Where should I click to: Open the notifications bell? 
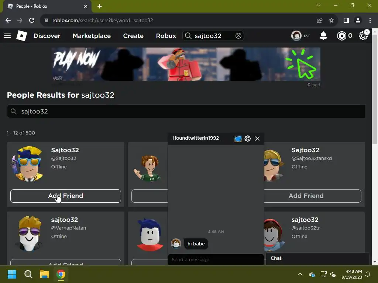click(323, 36)
